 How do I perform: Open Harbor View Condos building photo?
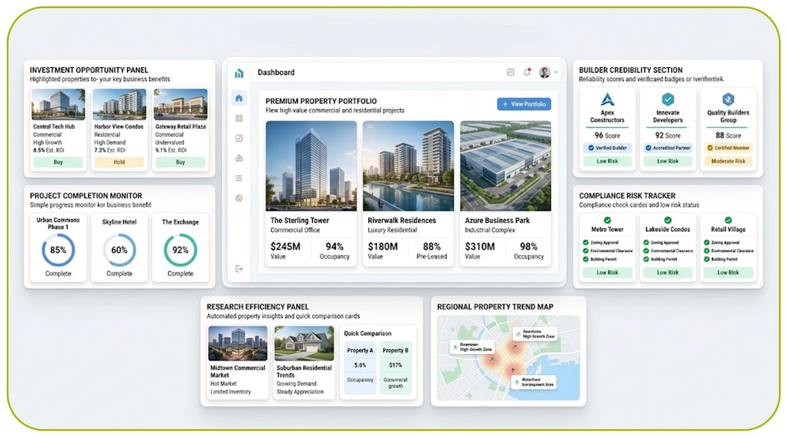[119, 105]
